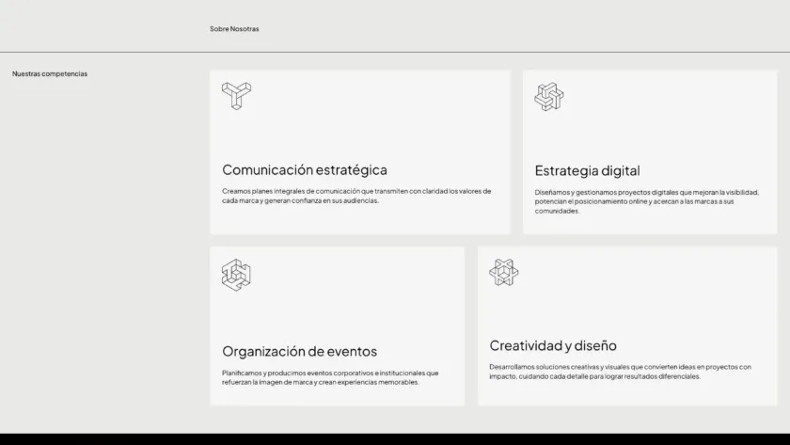Screen dimensions: 790x445
Task: Select the Comunicación estratégica heading
Action: pyautogui.click(x=305, y=170)
